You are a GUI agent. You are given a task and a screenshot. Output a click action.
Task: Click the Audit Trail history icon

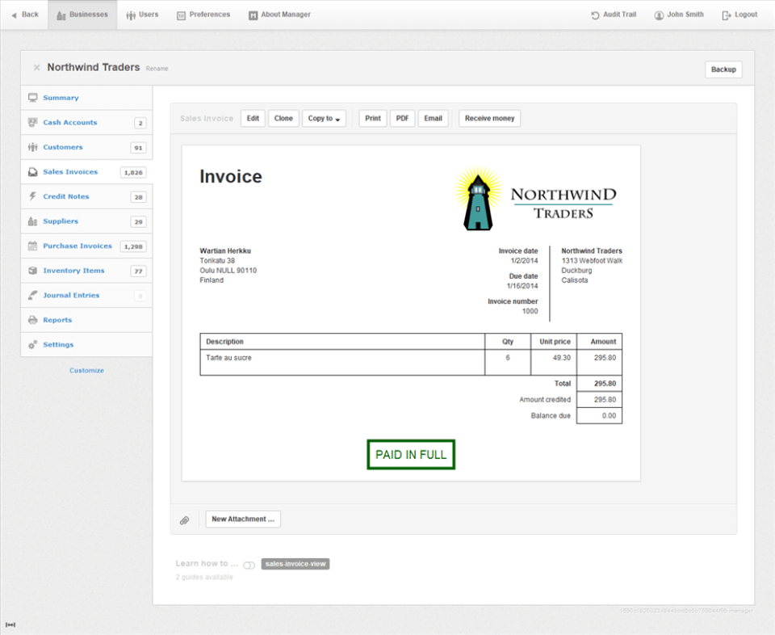click(596, 14)
